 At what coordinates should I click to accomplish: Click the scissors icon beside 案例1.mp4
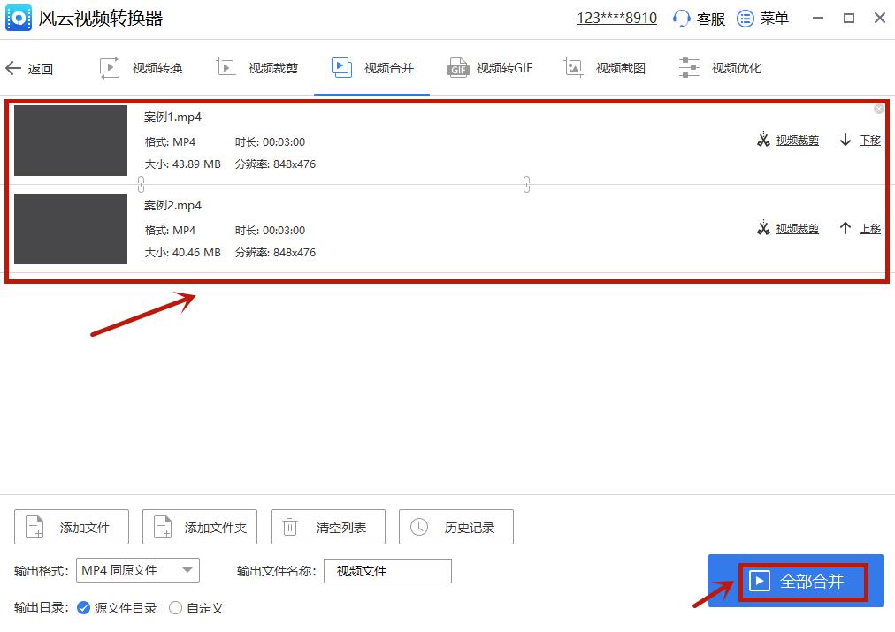coord(763,140)
